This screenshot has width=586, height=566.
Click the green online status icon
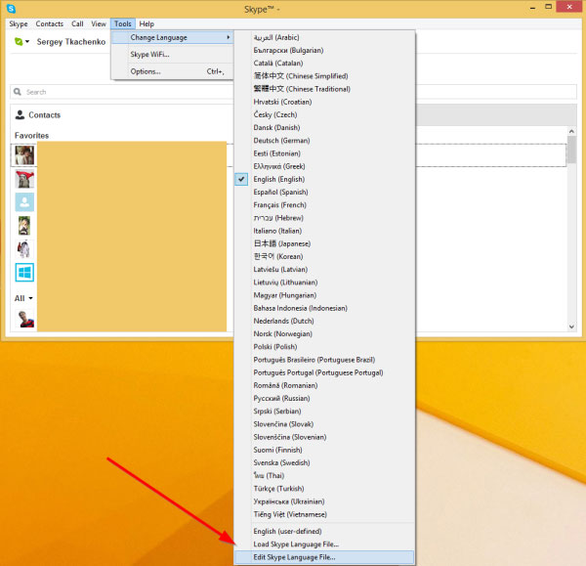[x=21, y=42]
